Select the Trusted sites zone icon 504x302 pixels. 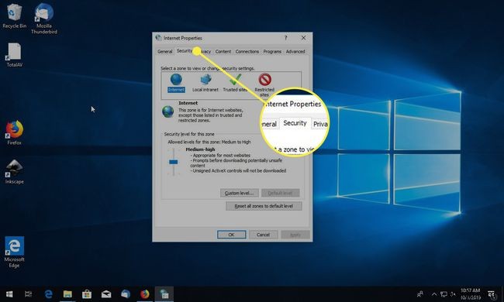click(x=235, y=83)
